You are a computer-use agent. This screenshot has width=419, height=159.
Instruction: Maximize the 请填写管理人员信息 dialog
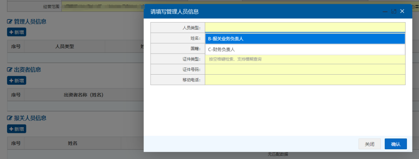point(394,12)
